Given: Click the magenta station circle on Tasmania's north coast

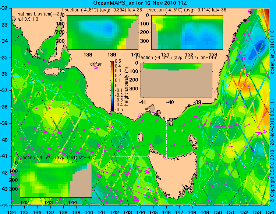Looking at the screenshot, I should click(x=166, y=157).
